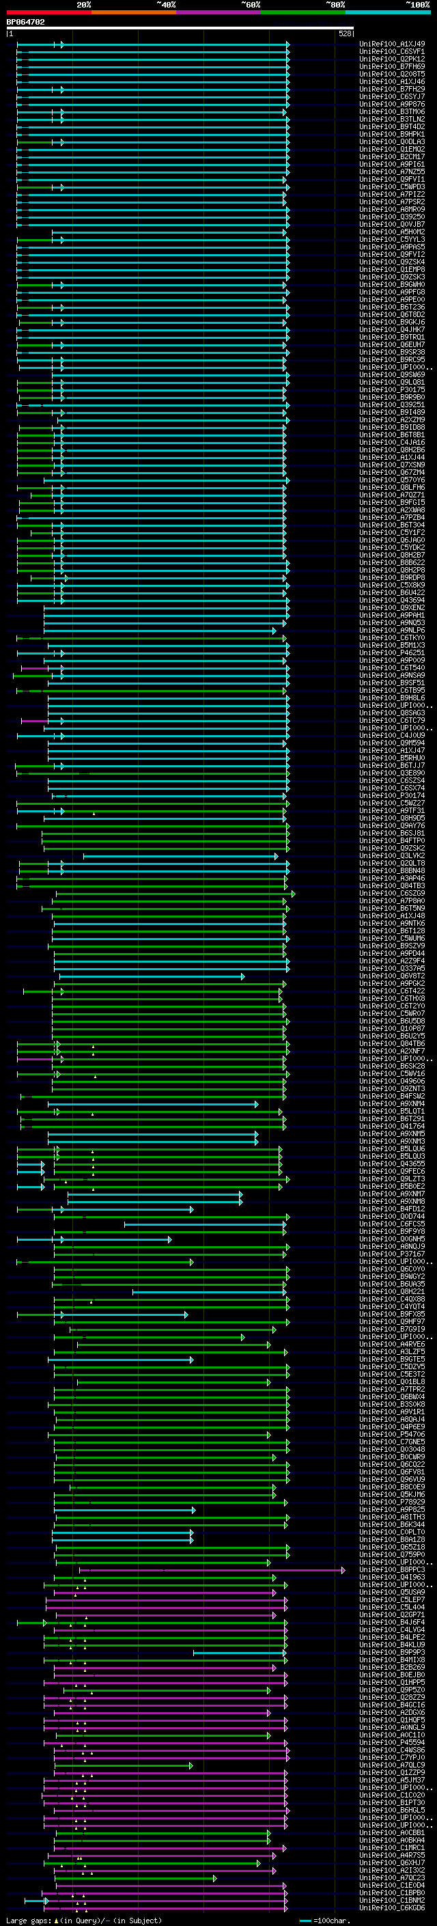Select hit label UniRef100_A7NZ55
Image resolution: width=437 pixels, height=1926 pixels.
coord(392,171)
